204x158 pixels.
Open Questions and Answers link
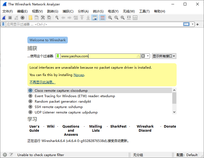[x=71, y=130]
